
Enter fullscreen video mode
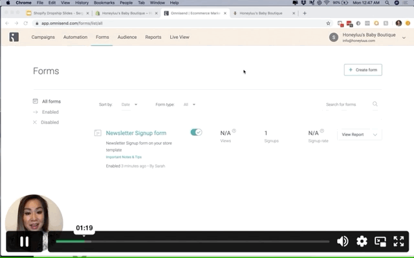pyautogui.click(x=398, y=241)
